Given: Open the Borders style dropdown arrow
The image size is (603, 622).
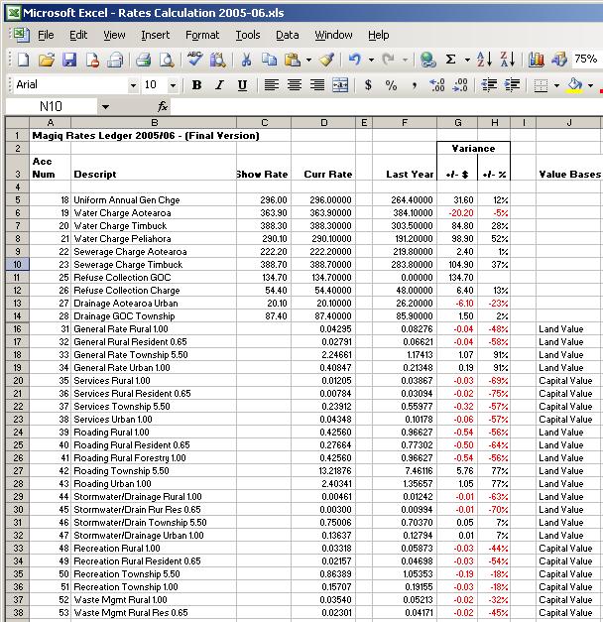Looking at the screenshot, I should (x=557, y=85).
